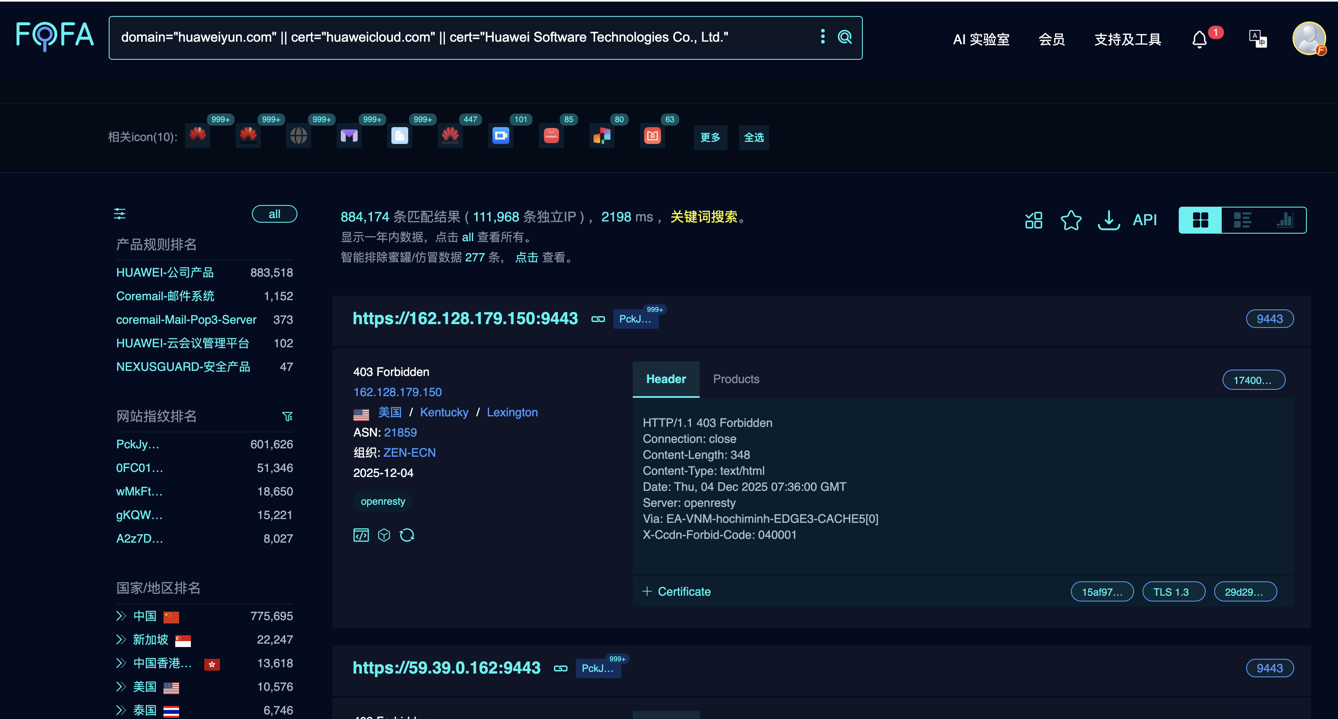Switch to list view layout
This screenshot has width=1338, height=719.
[x=1242, y=220]
